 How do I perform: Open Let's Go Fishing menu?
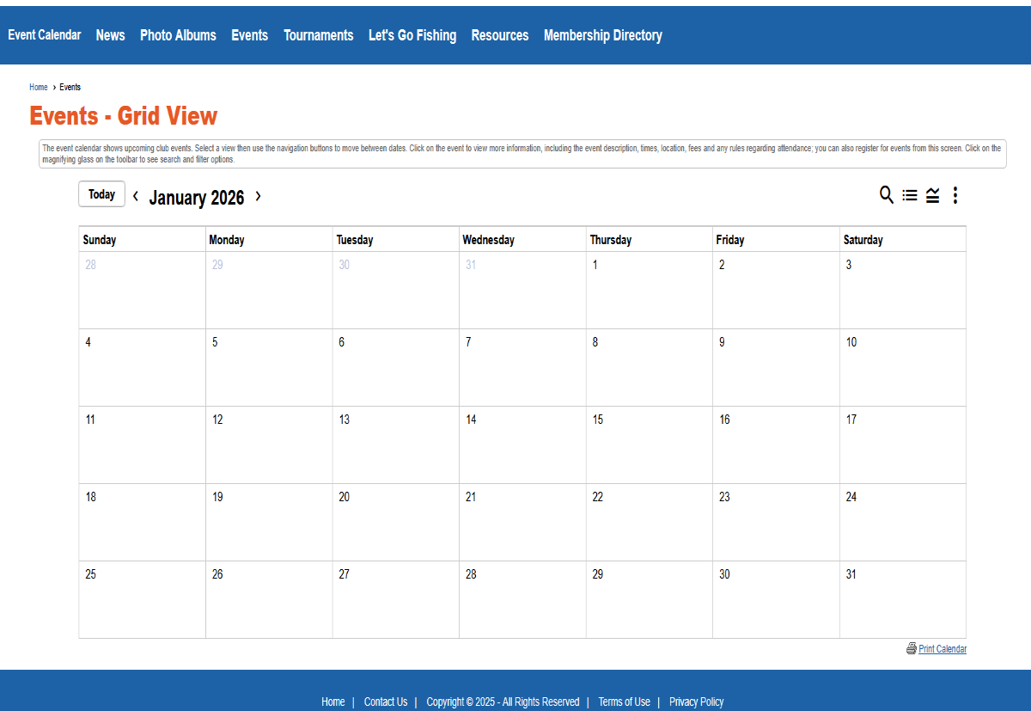[x=412, y=35]
